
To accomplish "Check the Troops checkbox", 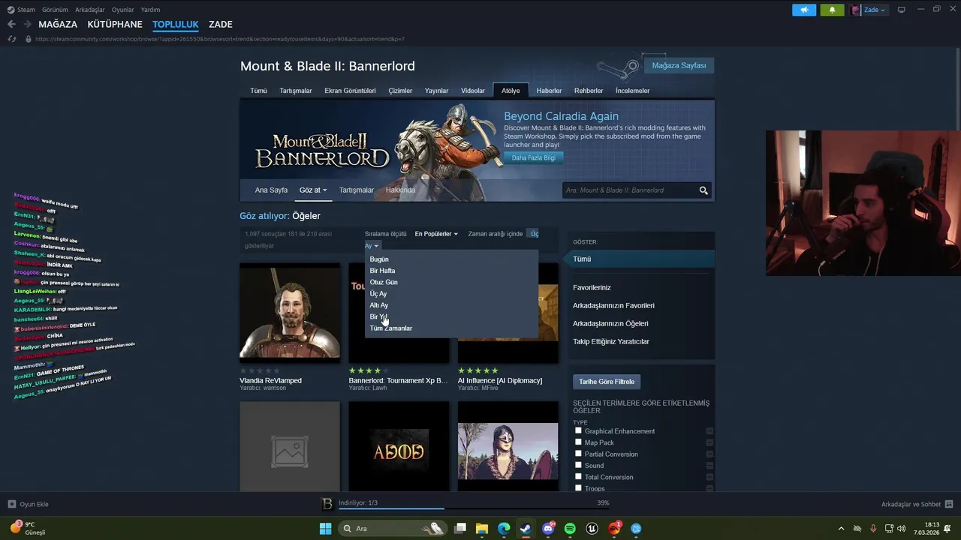I will click(578, 487).
